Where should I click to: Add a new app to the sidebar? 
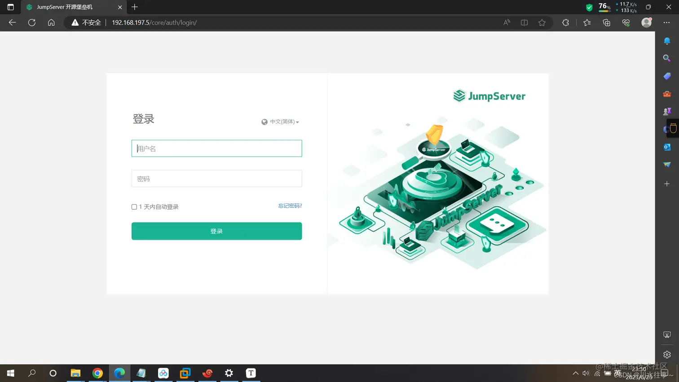(x=667, y=184)
